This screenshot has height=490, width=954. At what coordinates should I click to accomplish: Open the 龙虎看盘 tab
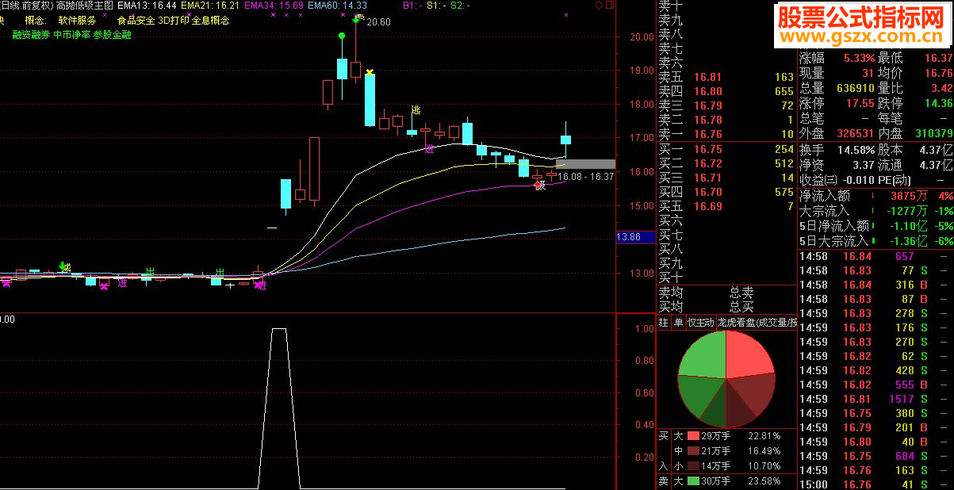757,323
